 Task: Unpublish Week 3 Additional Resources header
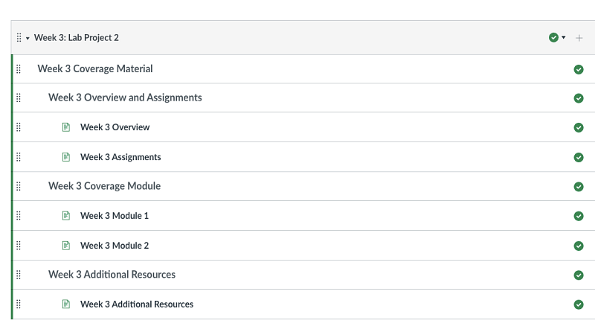[579, 275]
